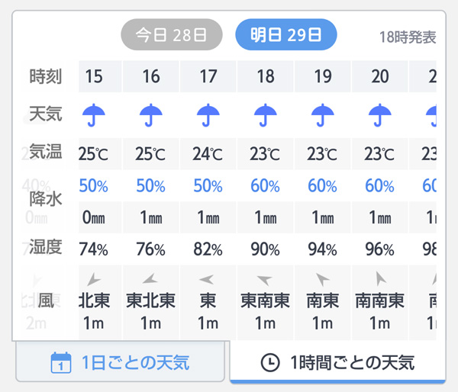Click the umbrella icon for 19 o'clock
The height and width of the screenshot is (392, 458).
pos(322,115)
